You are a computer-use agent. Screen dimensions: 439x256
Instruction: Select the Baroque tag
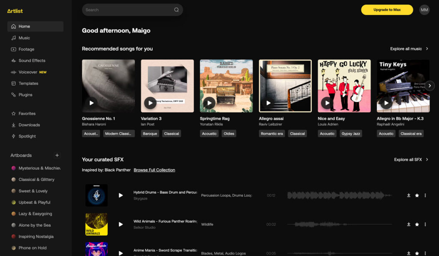150,134
